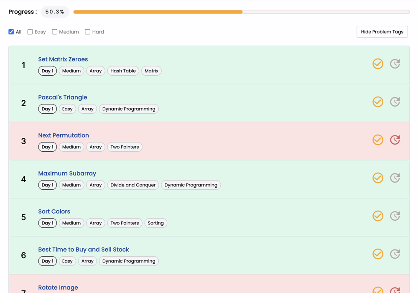Toggle completed checkmark for Set Matrix Zeroes
This screenshot has height=293, width=418.
pyautogui.click(x=378, y=64)
